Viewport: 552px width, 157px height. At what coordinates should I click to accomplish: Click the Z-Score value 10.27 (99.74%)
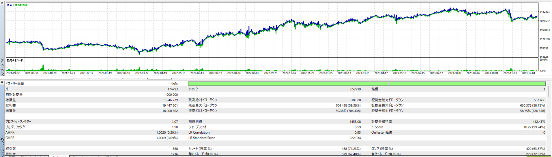[x=534, y=127]
